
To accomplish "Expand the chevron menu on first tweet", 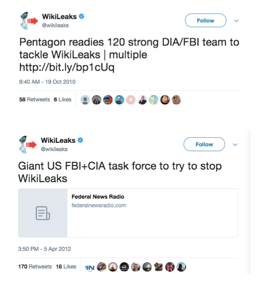I will [236, 21].
